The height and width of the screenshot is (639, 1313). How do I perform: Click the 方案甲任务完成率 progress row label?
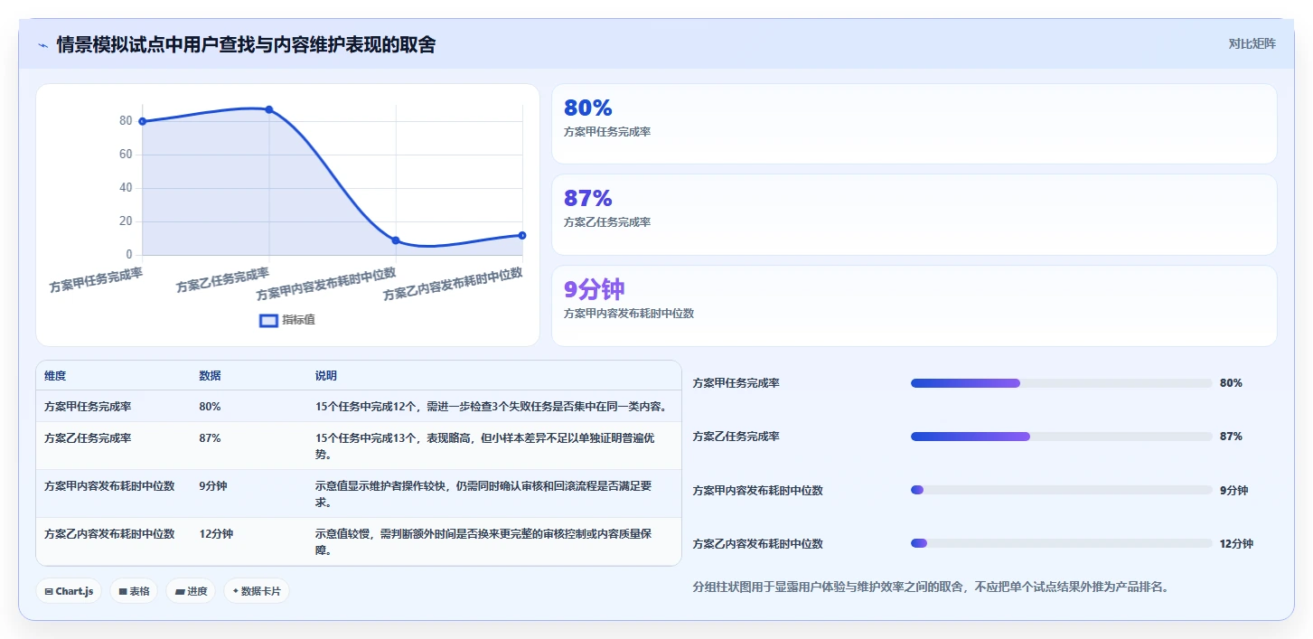736,383
